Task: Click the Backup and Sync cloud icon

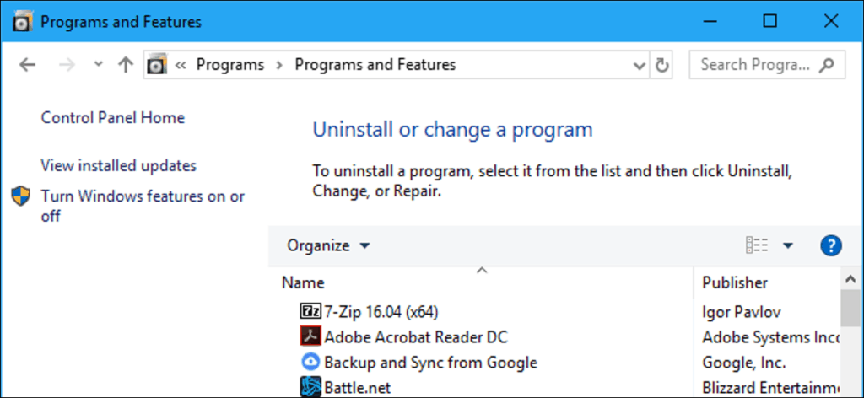Action: tap(310, 362)
